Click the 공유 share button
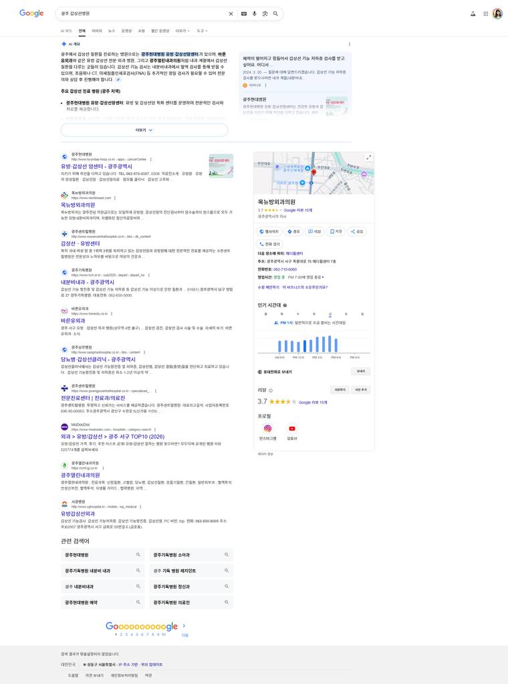 (x=357, y=232)
